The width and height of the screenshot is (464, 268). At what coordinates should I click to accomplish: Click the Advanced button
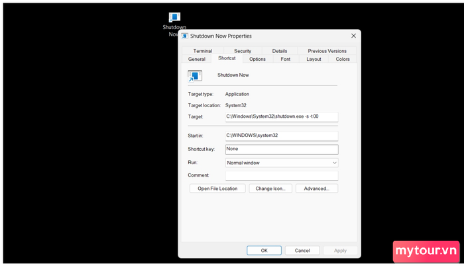coord(317,189)
